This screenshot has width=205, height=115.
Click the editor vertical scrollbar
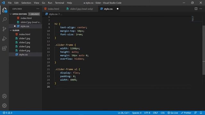pyautogui.click(x=204, y=50)
